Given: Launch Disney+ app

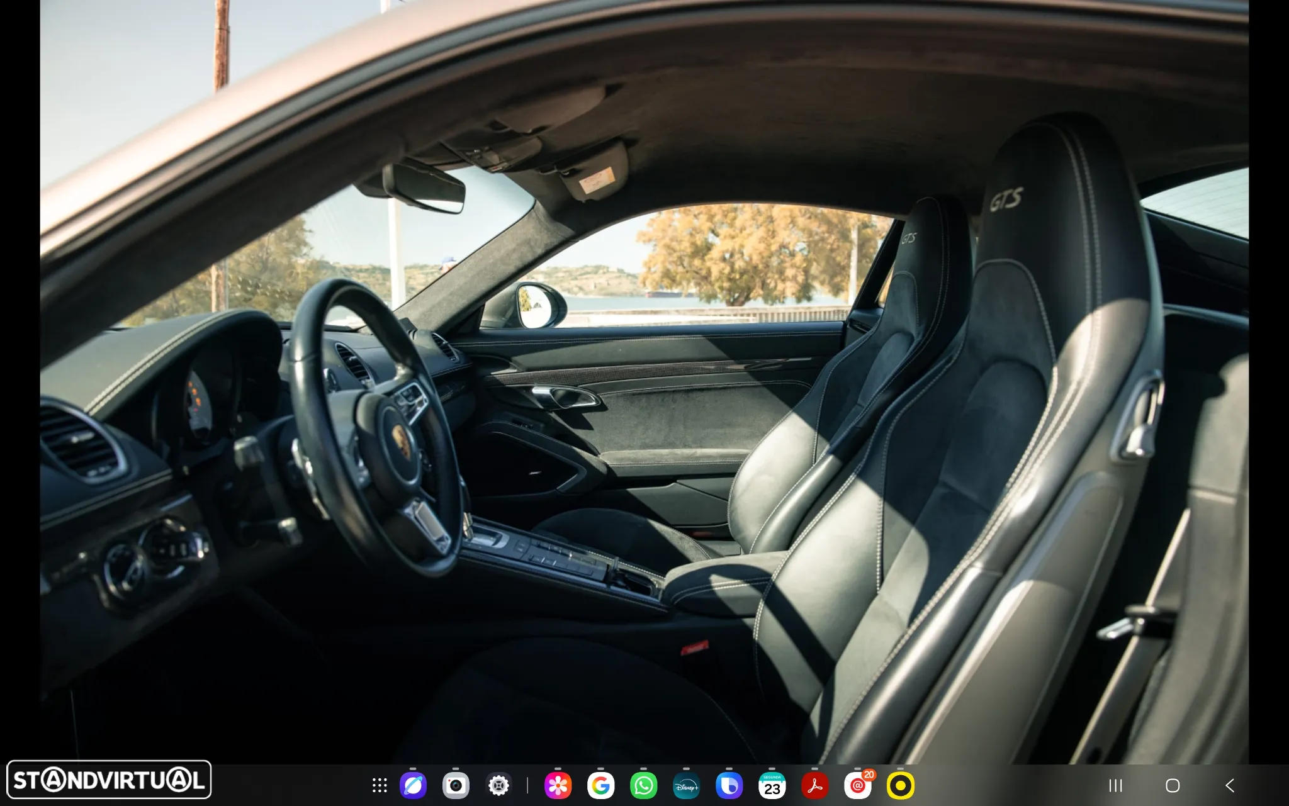Looking at the screenshot, I should [x=686, y=785].
